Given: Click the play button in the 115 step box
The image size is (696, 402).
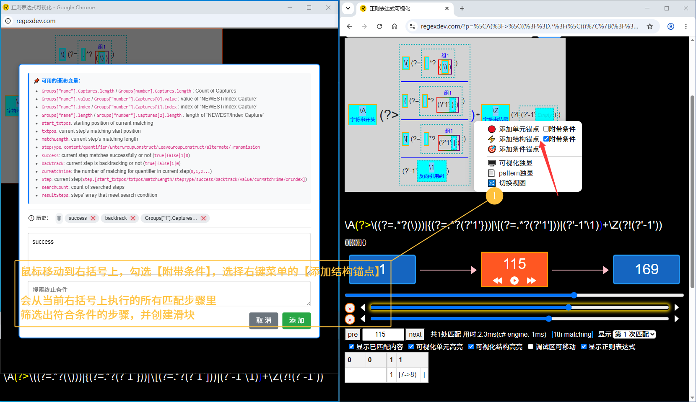Looking at the screenshot, I should tap(514, 281).
